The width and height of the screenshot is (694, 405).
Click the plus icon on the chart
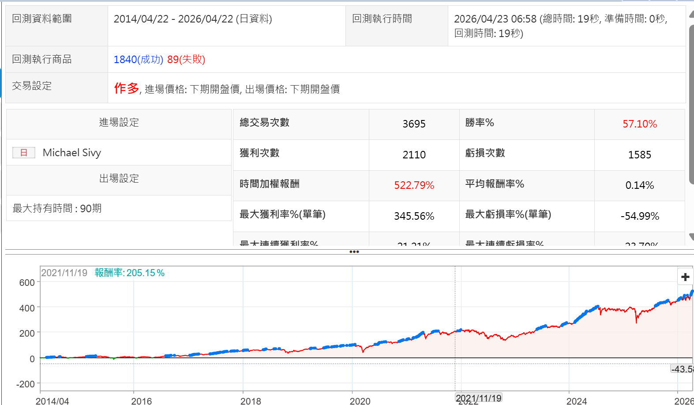[685, 277]
